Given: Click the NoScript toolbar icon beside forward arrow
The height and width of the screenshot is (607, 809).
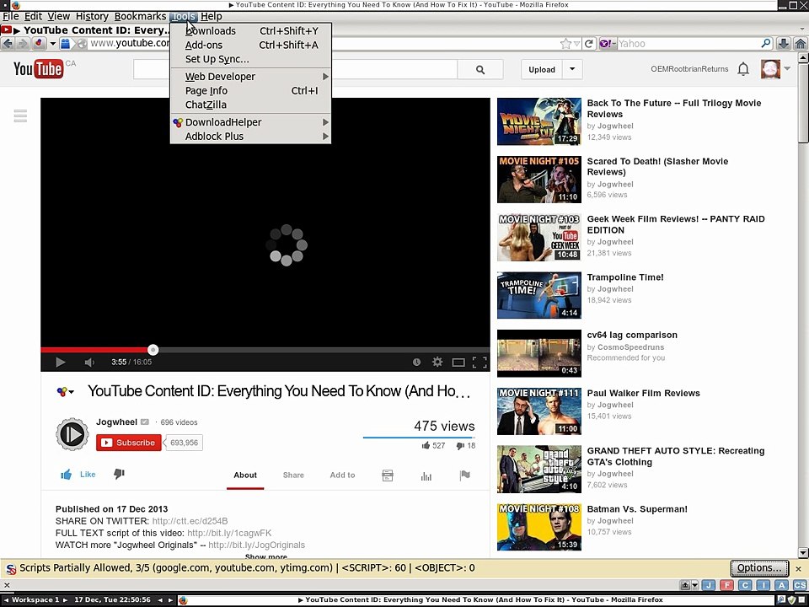Looking at the screenshot, I should point(40,44).
